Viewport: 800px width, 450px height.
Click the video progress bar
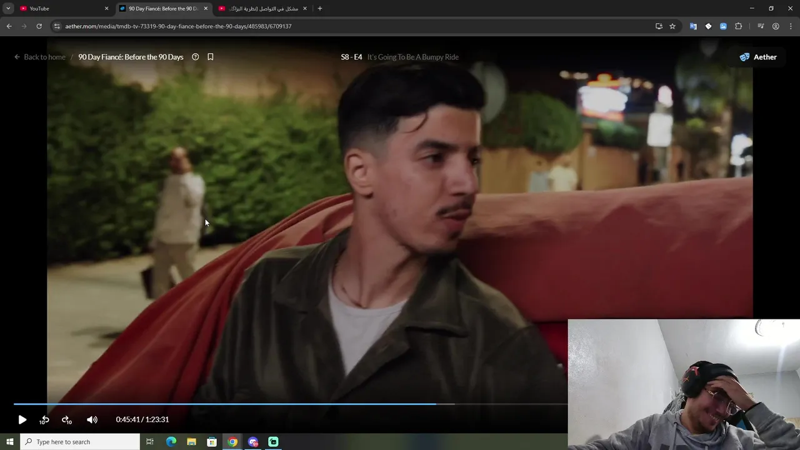tap(291, 404)
